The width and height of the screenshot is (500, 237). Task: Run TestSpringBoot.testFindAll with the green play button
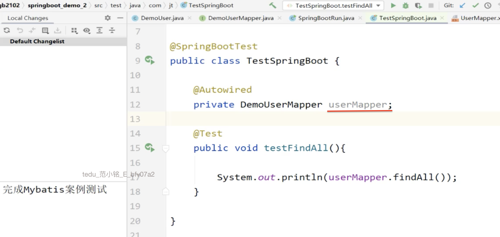(393, 5)
